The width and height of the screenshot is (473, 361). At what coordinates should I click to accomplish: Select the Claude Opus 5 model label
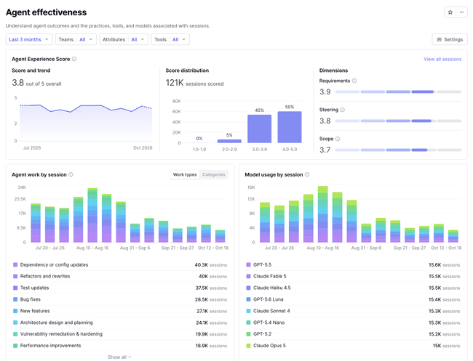[269, 346]
